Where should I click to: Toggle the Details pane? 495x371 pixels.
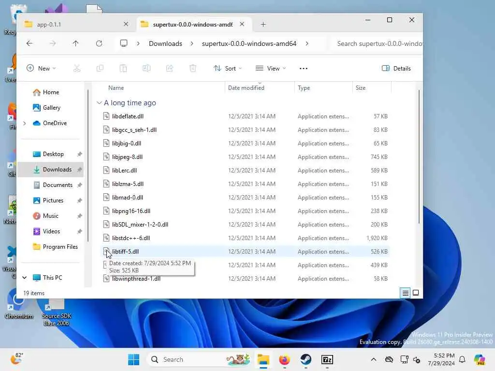click(x=396, y=69)
